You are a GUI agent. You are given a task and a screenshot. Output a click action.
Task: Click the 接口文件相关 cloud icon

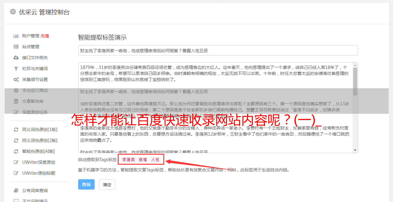click(x=16, y=58)
